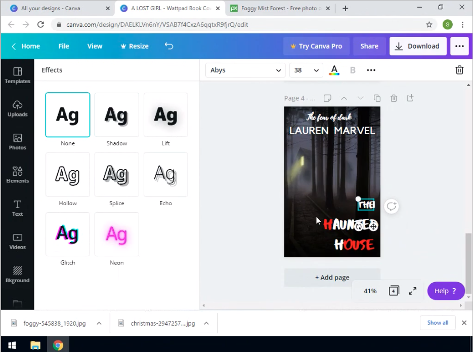The width and height of the screenshot is (473, 352).
Task: Expand christmas-2947257 download options
Action: [x=206, y=323]
